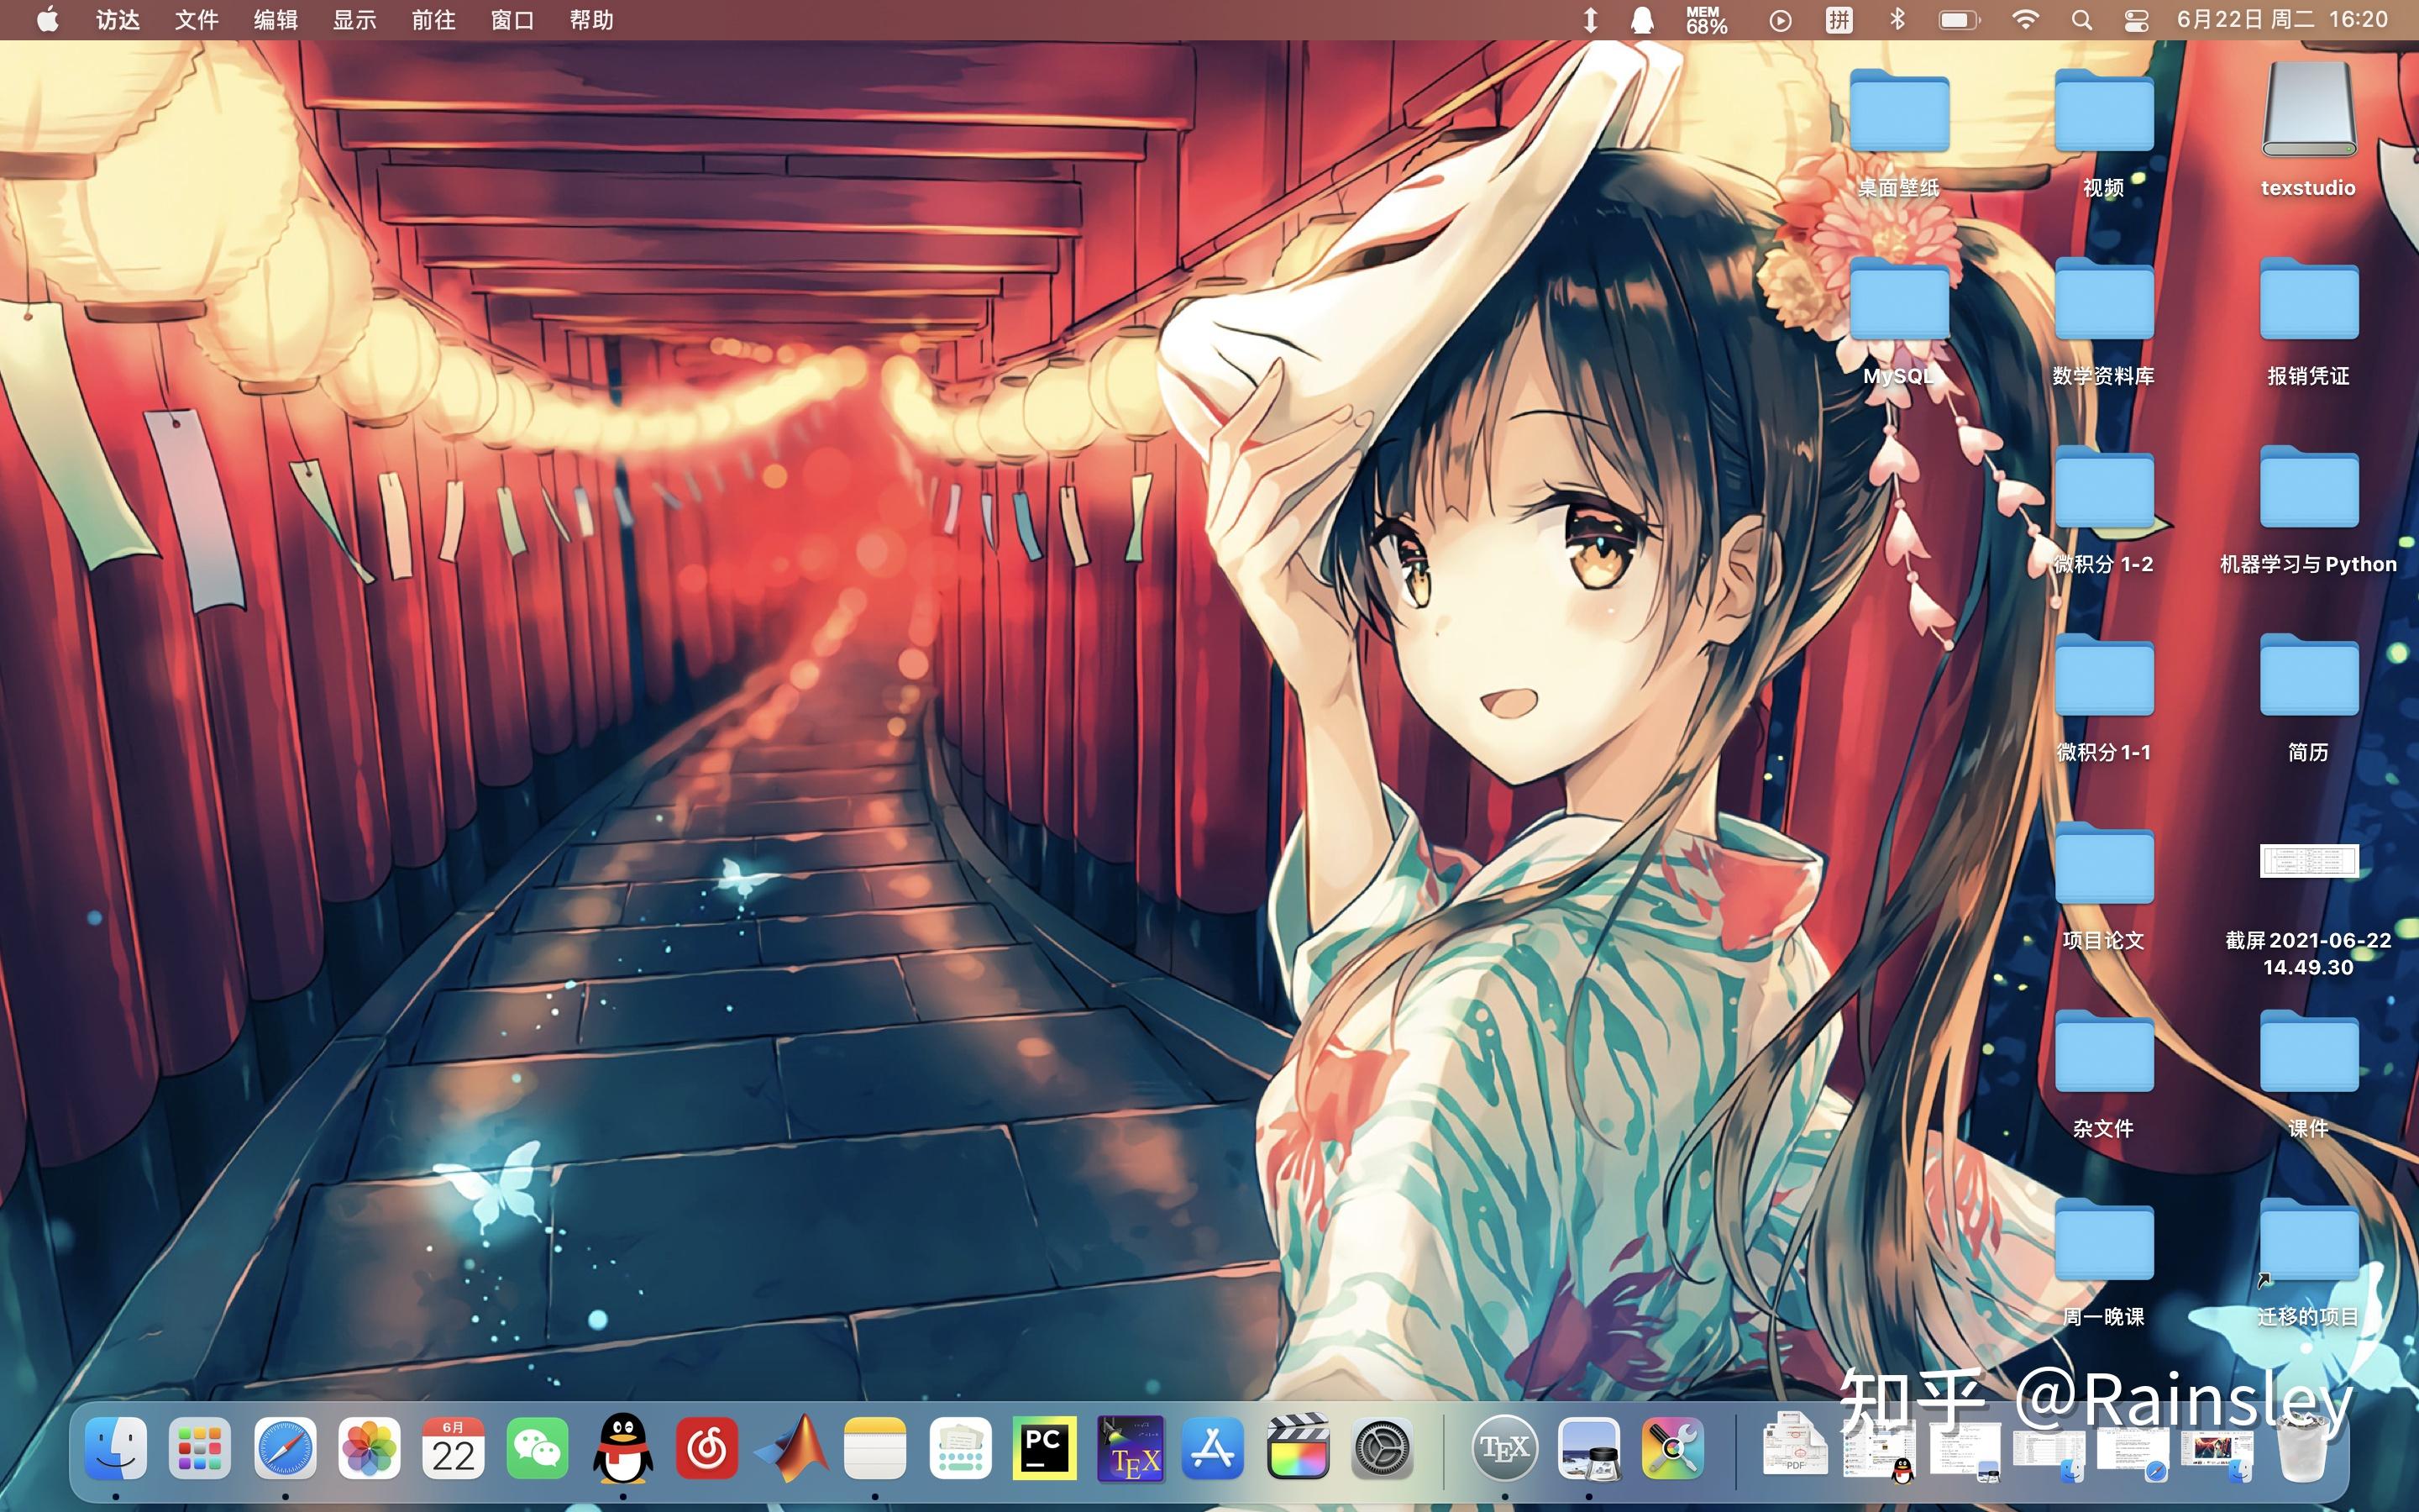2419x1512 pixels.
Task: Open the App Store
Action: [1213, 1447]
